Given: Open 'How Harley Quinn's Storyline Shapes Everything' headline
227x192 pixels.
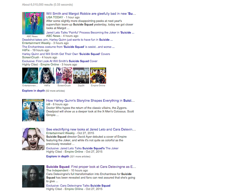Looking at the screenshot, I should 91,101.
